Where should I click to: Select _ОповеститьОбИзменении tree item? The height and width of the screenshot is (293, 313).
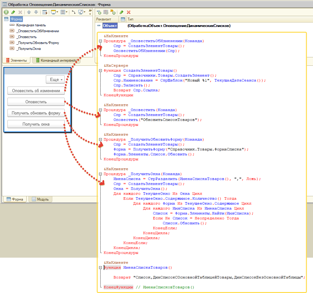coord(38,31)
